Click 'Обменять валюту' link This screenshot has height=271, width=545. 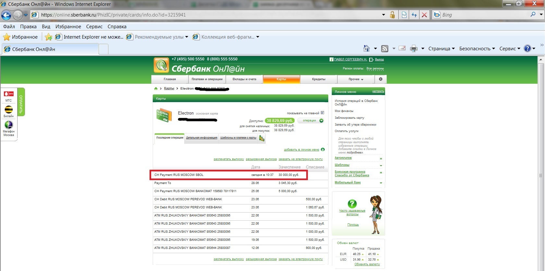tap(367, 264)
